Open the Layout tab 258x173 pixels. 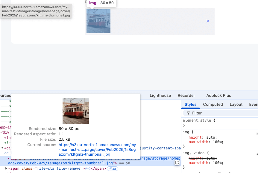coord(236,104)
